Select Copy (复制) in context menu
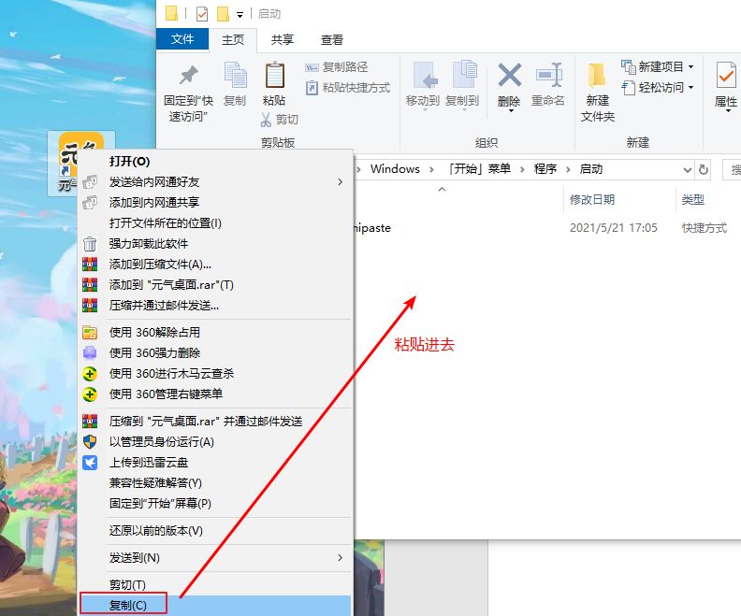Screen dimensions: 741x616 click(x=128, y=605)
